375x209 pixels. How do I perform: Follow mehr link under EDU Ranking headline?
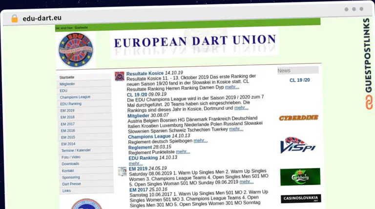[x=136, y=164]
